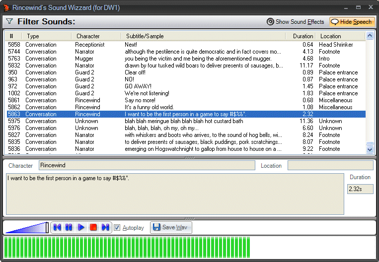Select highlighted row 5863 Rincewind line
379x262 pixels.
186,114
